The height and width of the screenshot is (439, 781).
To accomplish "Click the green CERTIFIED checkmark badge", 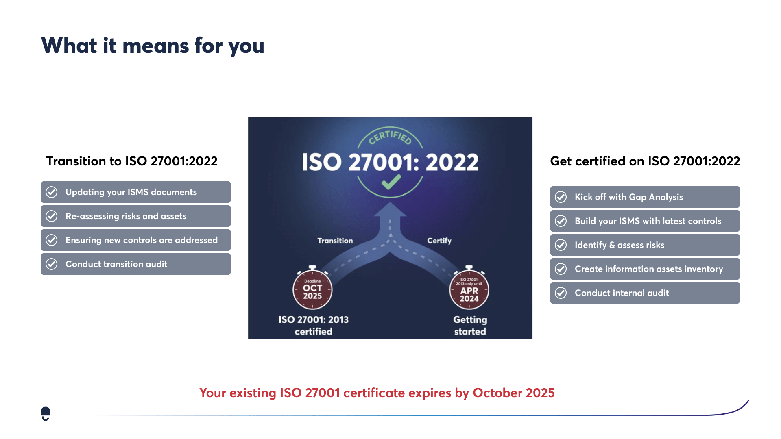I will [390, 162].
